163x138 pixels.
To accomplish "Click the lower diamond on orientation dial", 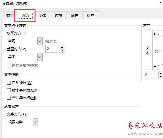I will pos(155,66).
